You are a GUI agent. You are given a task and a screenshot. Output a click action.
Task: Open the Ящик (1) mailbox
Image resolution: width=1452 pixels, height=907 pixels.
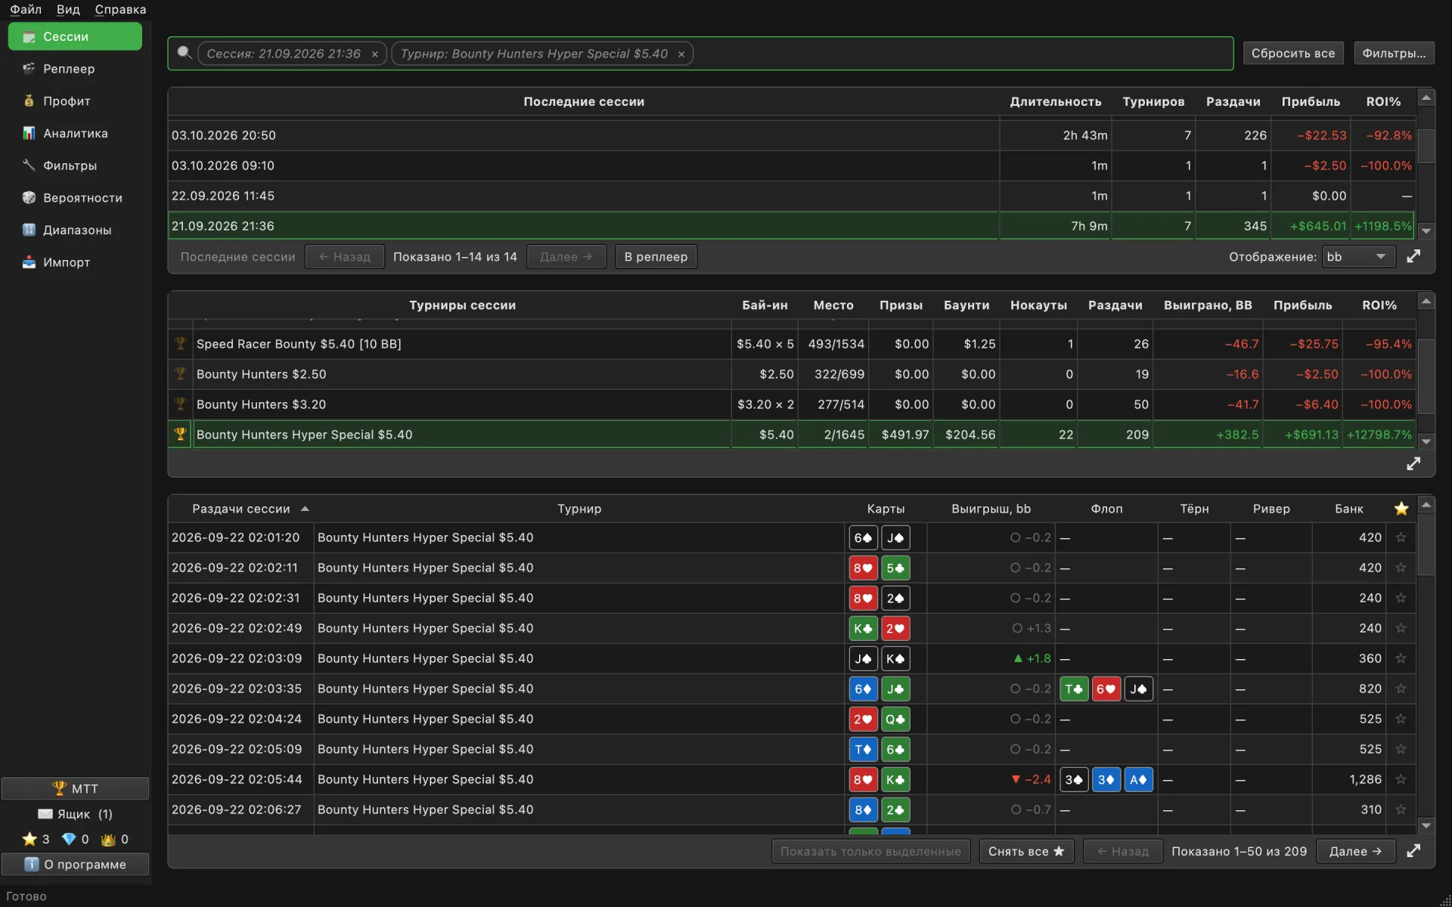click(x=75, y=814)
